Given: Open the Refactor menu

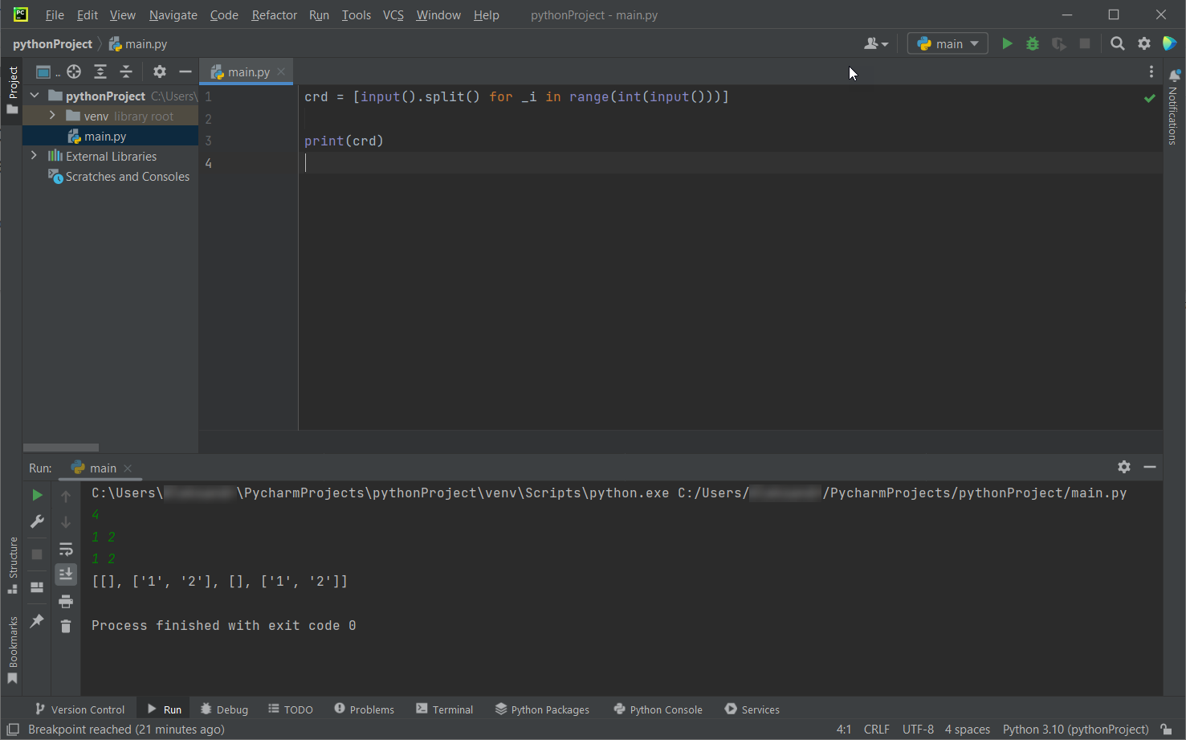Looking at the screenshot, I should (x=274, y=14).
